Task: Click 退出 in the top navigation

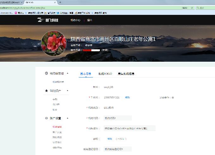Action: (x=89, y=20)
